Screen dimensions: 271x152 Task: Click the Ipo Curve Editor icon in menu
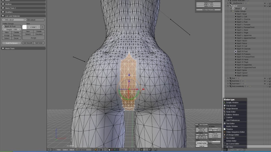[x=225, y=143]
